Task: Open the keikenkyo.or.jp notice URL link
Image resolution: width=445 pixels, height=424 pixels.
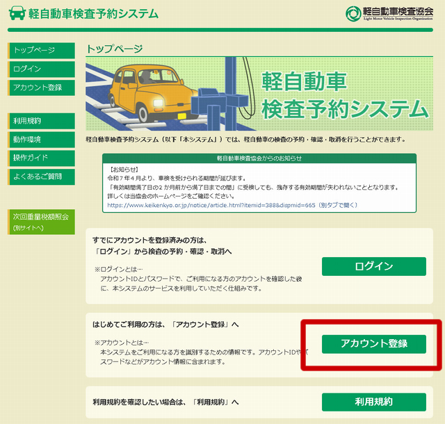Action: [232, 205]
